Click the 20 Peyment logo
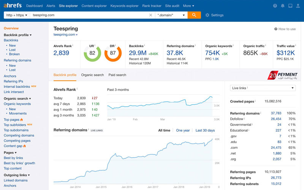This screenshot has height=190, width=304. [x=282, y=75]
